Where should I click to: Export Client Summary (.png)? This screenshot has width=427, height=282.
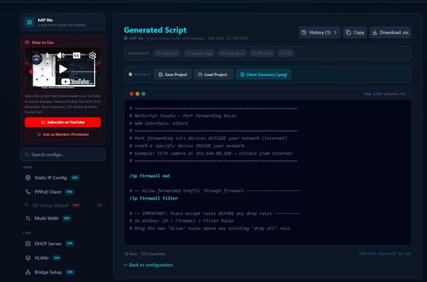(264, 75)
